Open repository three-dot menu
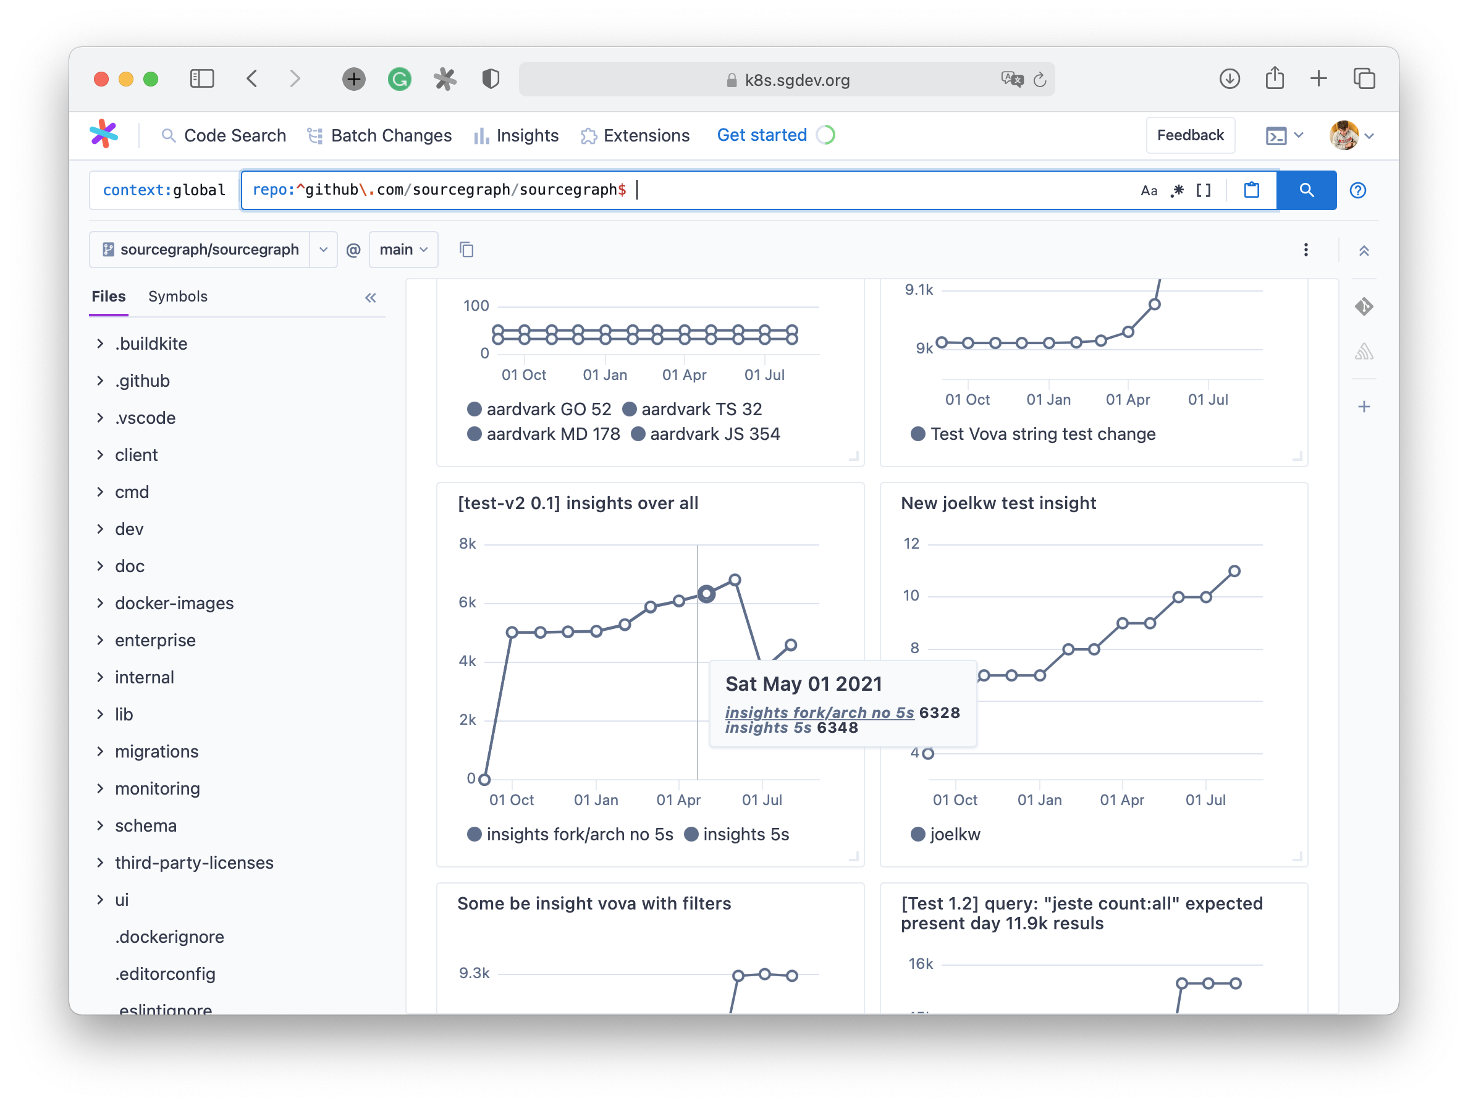1468x1106 pixels. point(1306,250)
